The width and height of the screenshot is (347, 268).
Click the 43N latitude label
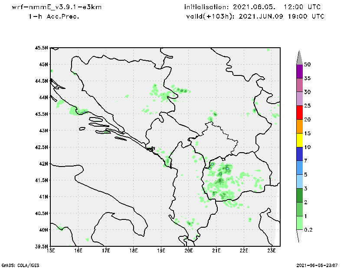pos(43,131)
